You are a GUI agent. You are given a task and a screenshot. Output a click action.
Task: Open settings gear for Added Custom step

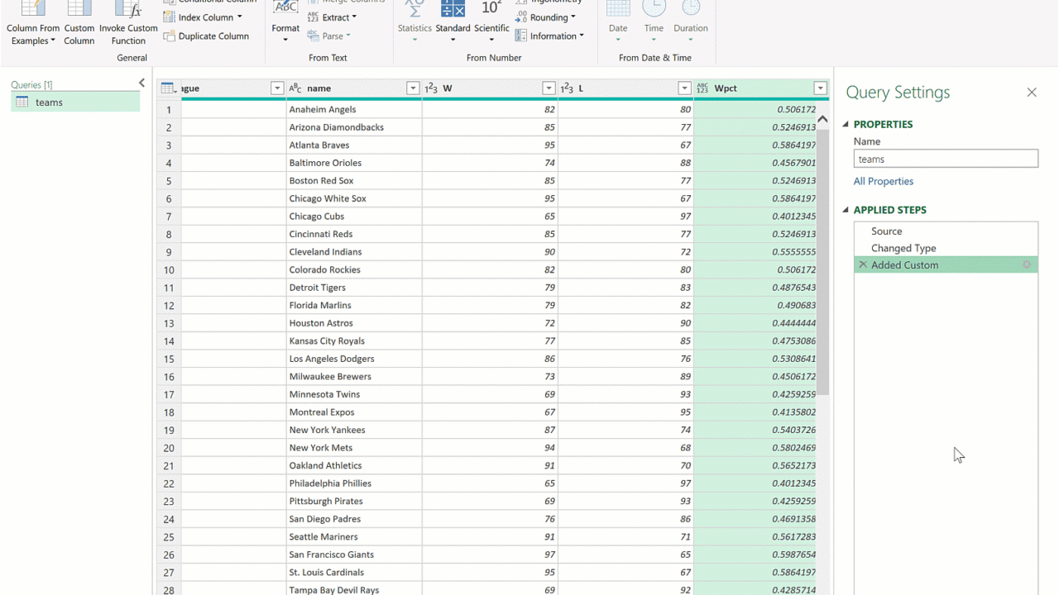pos(1027,265)
